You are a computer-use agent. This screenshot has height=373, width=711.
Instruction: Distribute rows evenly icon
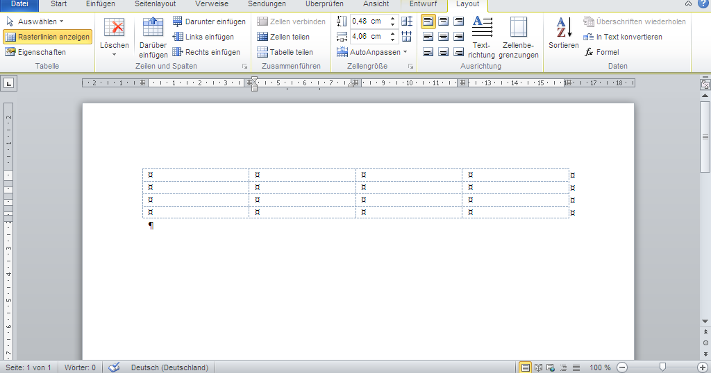tap(407, 21)
